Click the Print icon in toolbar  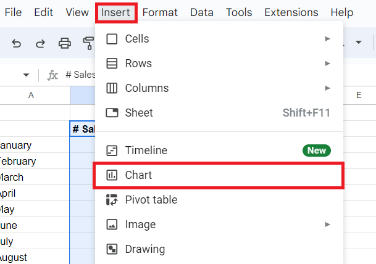[x=65, y=43]
